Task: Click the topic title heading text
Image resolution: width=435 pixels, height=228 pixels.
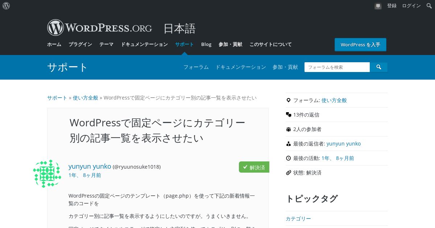Action: point(157,130)
